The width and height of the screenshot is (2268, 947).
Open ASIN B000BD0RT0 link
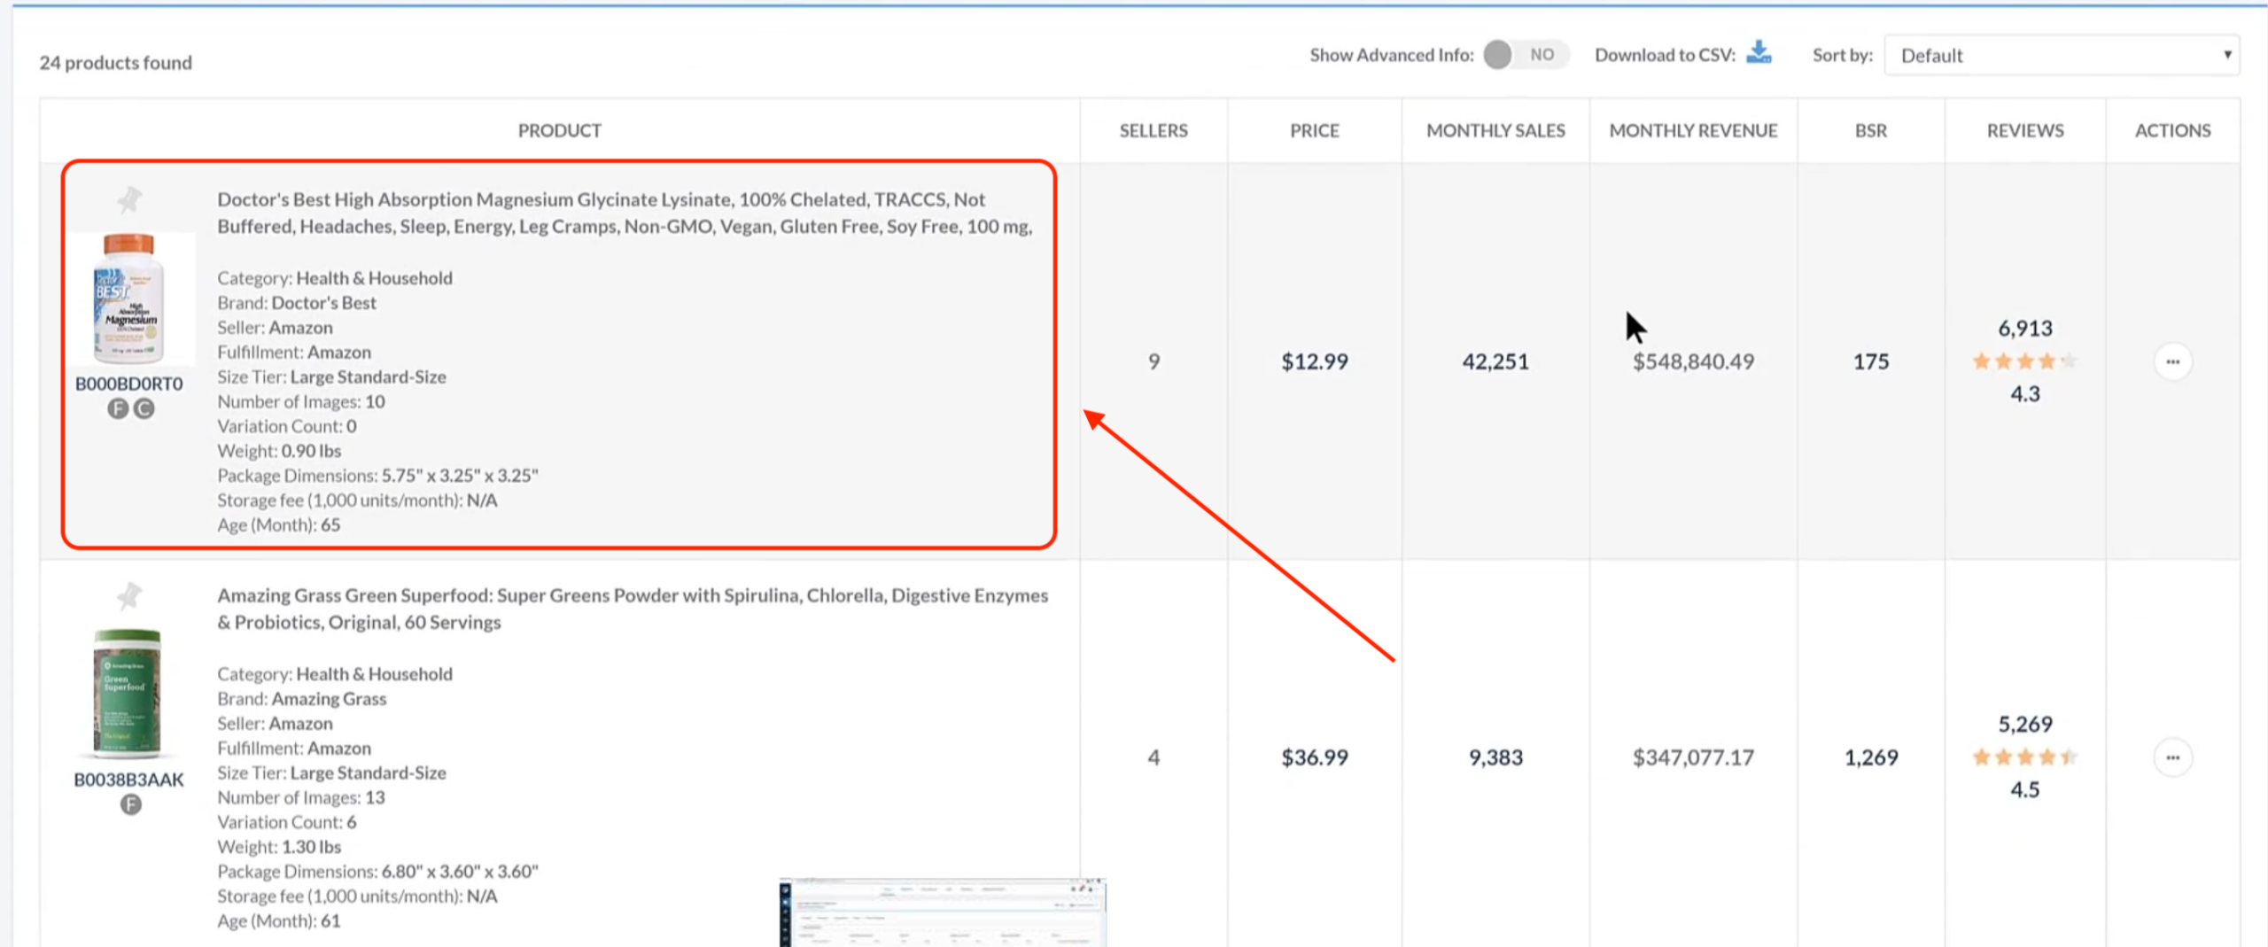(129, 384)
